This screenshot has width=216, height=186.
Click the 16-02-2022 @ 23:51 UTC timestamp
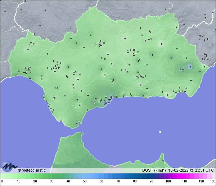pyautogui.click(x=191, y=170)
